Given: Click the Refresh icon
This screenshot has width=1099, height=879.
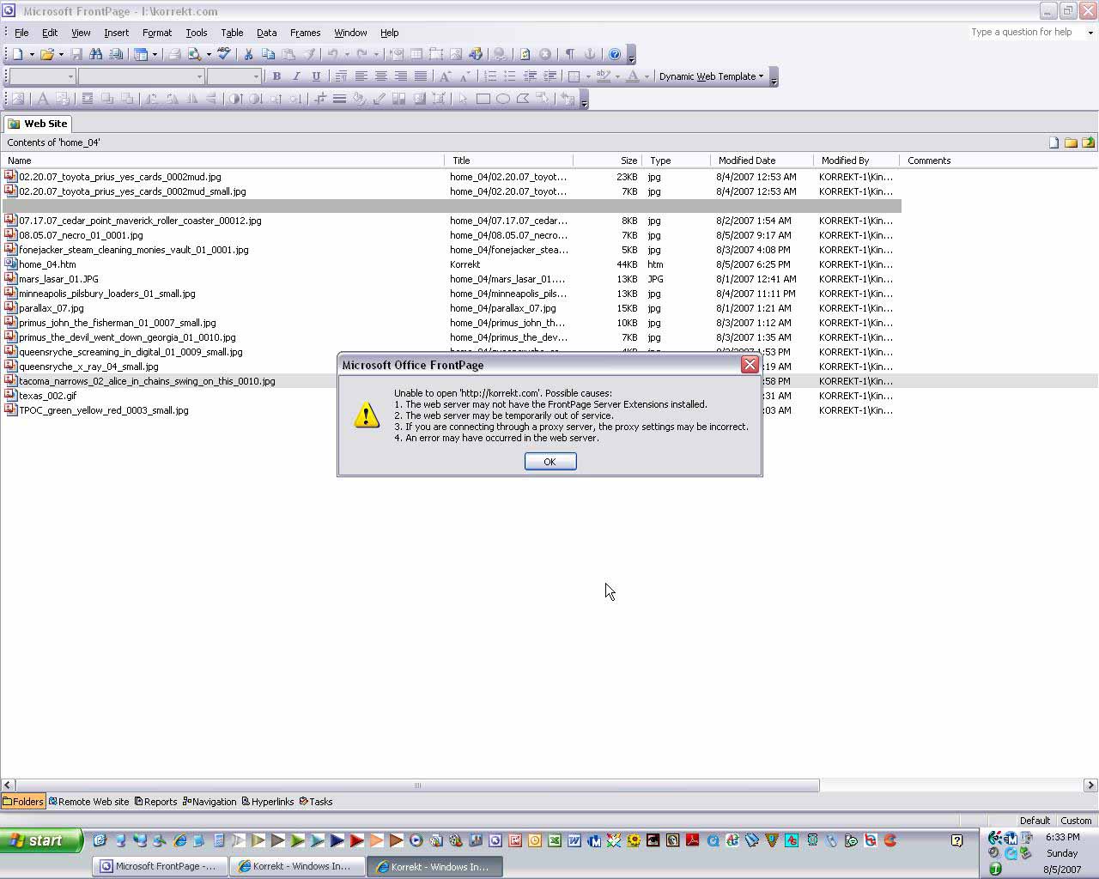Looking at the screenshot, I should click(525, 54).
